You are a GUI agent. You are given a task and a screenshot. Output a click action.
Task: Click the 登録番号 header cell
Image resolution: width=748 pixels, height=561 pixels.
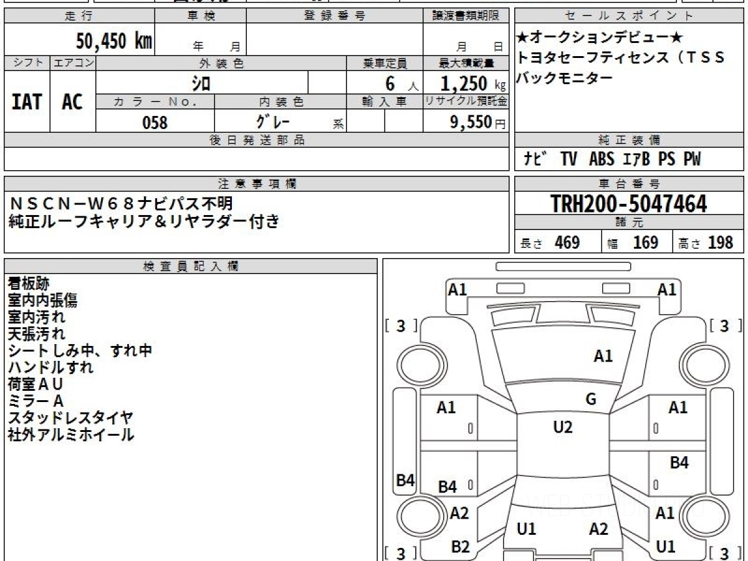coord(335,16)
